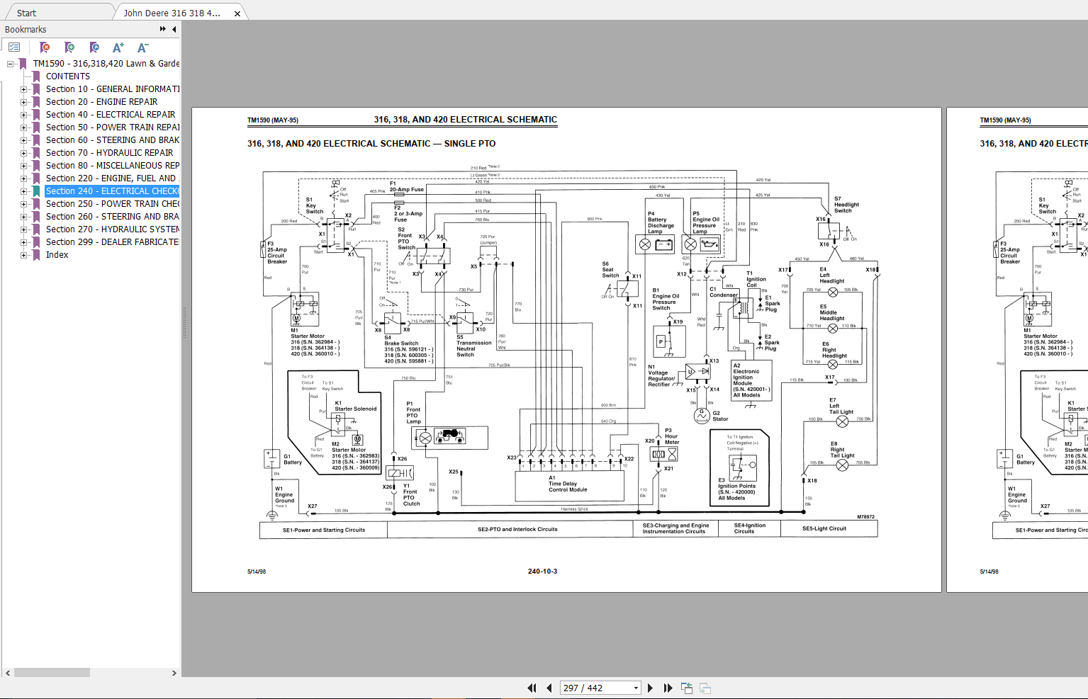
Task: Click the Section 299 bookmark ribbon icon
Action: (36, 242)
